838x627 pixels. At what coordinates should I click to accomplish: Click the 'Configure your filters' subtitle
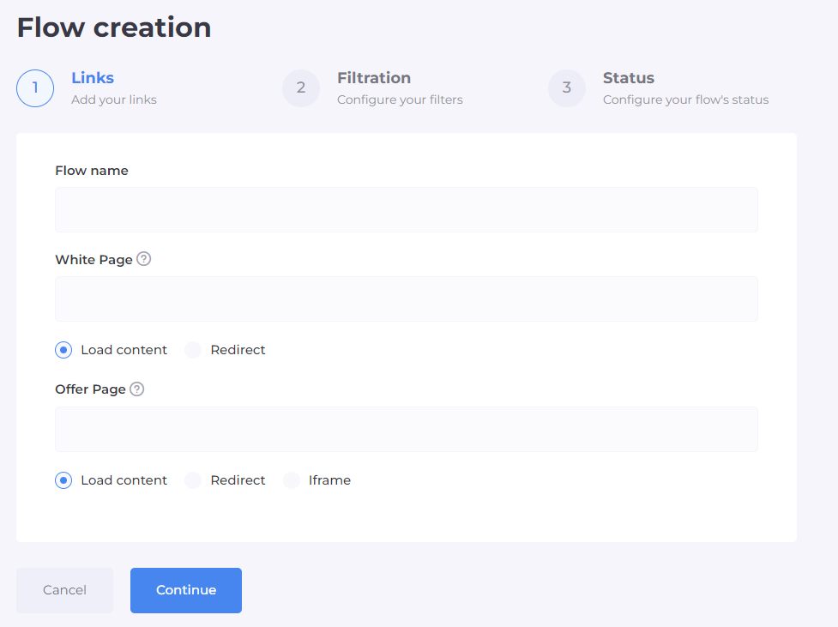click(400, 99)
